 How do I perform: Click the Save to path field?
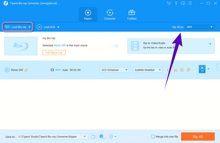pyautogui.click(x=49, y=136)
